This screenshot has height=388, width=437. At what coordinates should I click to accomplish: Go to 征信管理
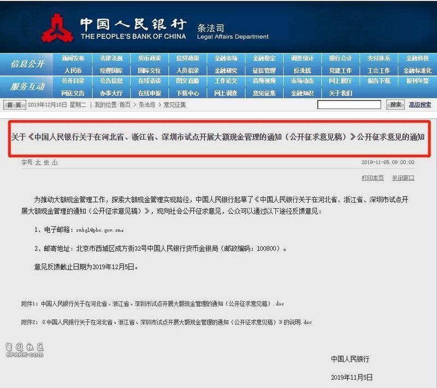(x=264, y=70)
